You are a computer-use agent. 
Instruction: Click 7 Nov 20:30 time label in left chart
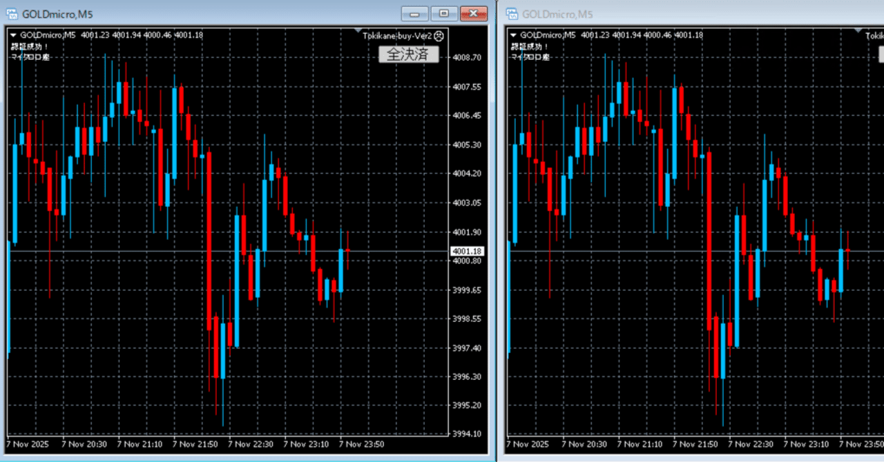point(84,445)
